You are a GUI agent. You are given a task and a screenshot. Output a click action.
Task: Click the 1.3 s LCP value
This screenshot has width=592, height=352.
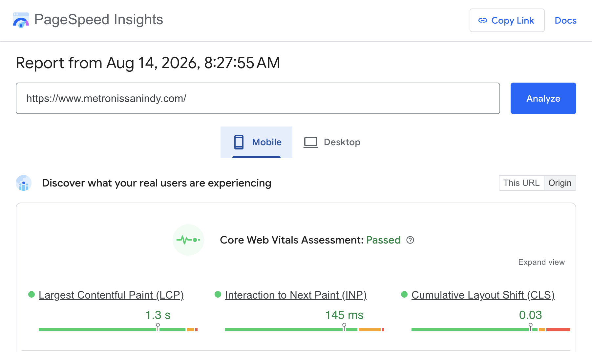point(158,315)
